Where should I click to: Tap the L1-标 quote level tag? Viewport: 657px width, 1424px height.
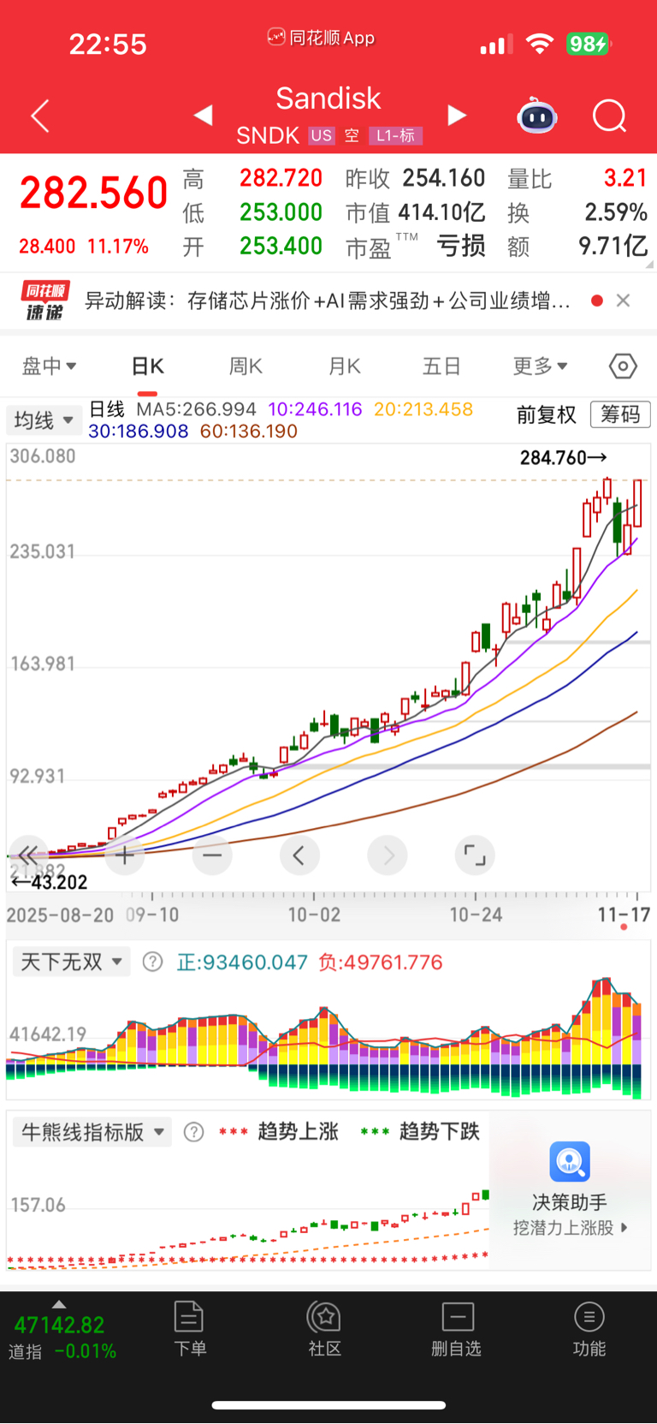point(395,135)
